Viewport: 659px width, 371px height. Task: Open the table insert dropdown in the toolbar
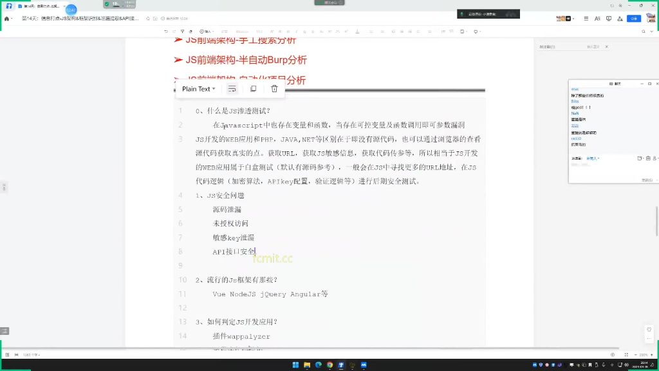[463, 32]
